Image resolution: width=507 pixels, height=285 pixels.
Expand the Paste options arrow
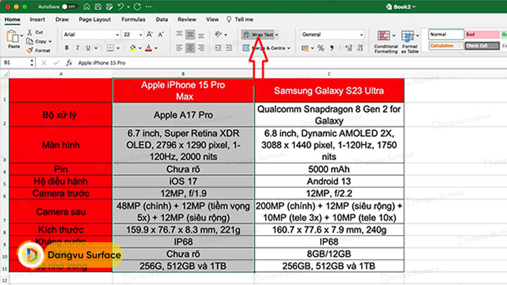click(x=22, y=35)
